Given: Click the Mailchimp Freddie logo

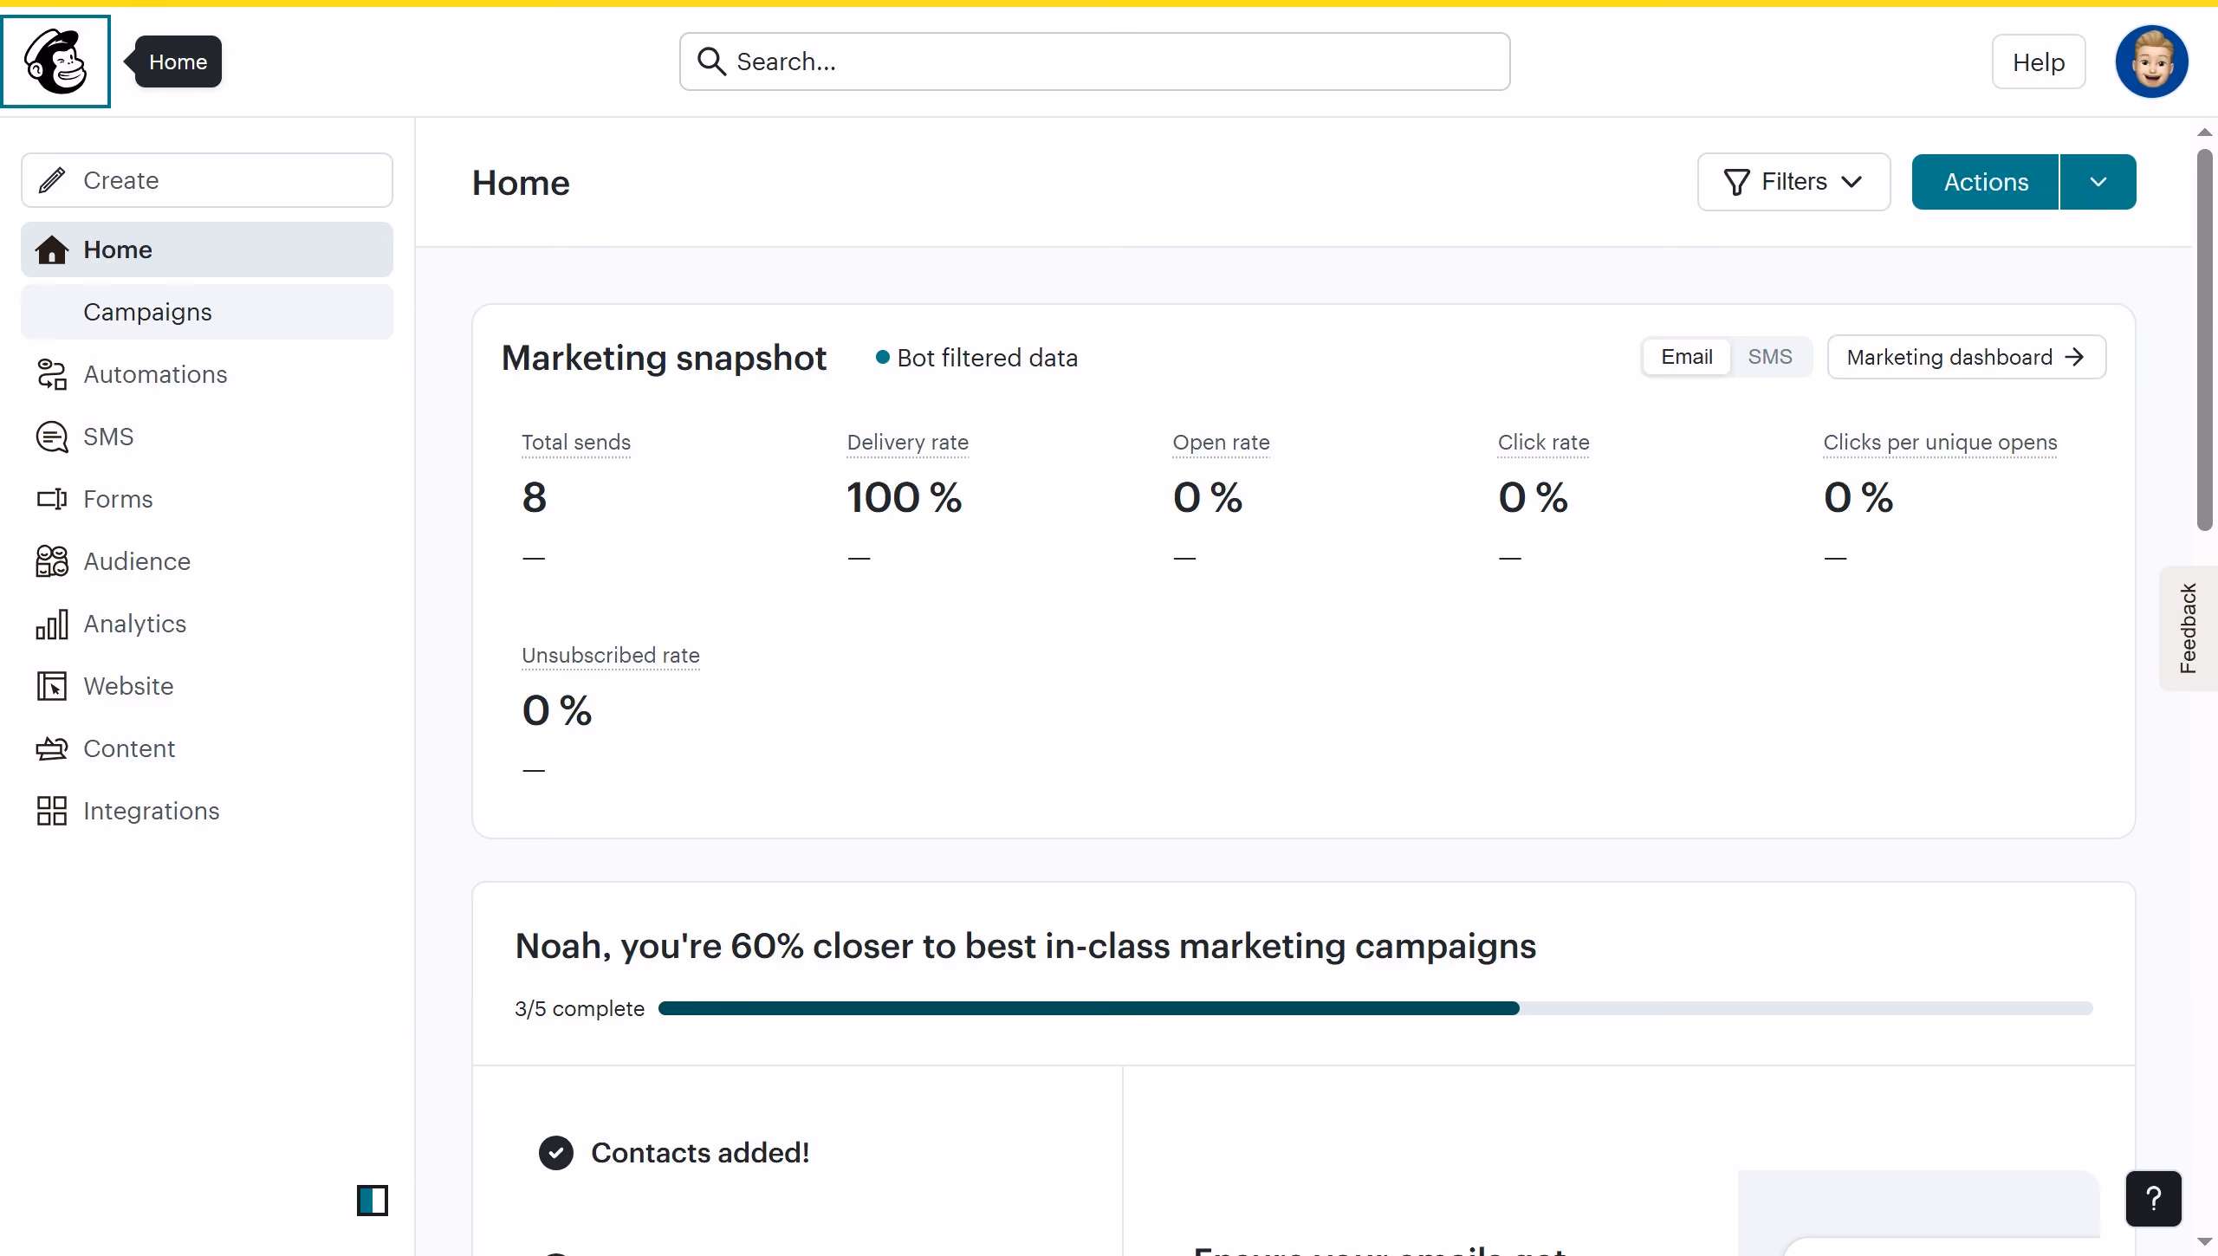Looking at the screenshot, I should tap(55, 62).
